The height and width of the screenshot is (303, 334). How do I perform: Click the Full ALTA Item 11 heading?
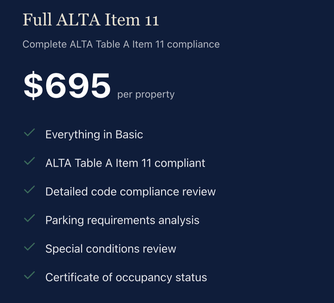(x=91, y=20)
